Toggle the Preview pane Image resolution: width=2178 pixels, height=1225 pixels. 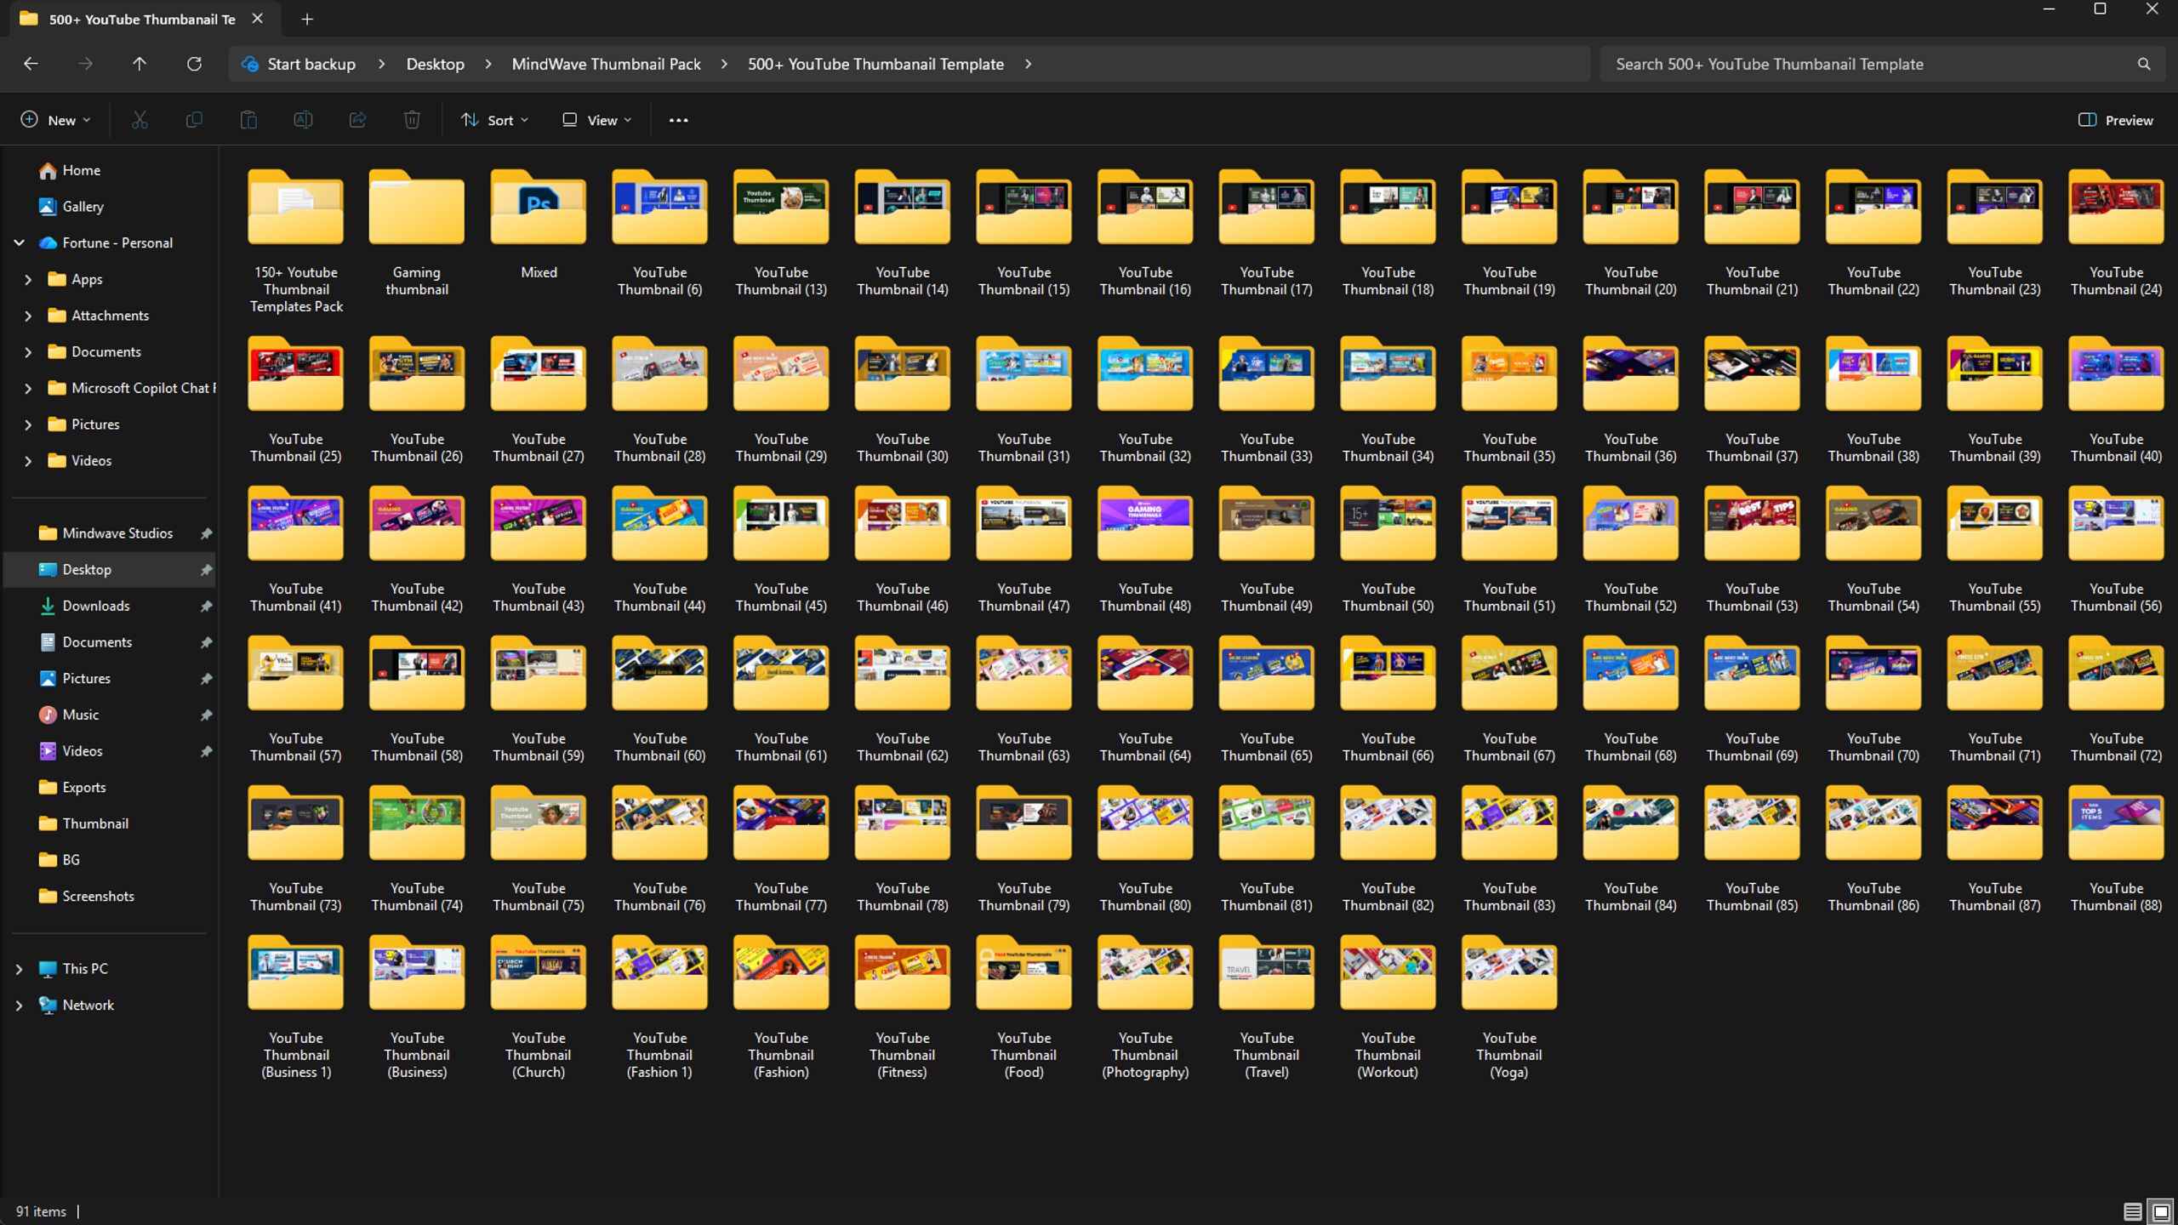tap(2115, 120)
